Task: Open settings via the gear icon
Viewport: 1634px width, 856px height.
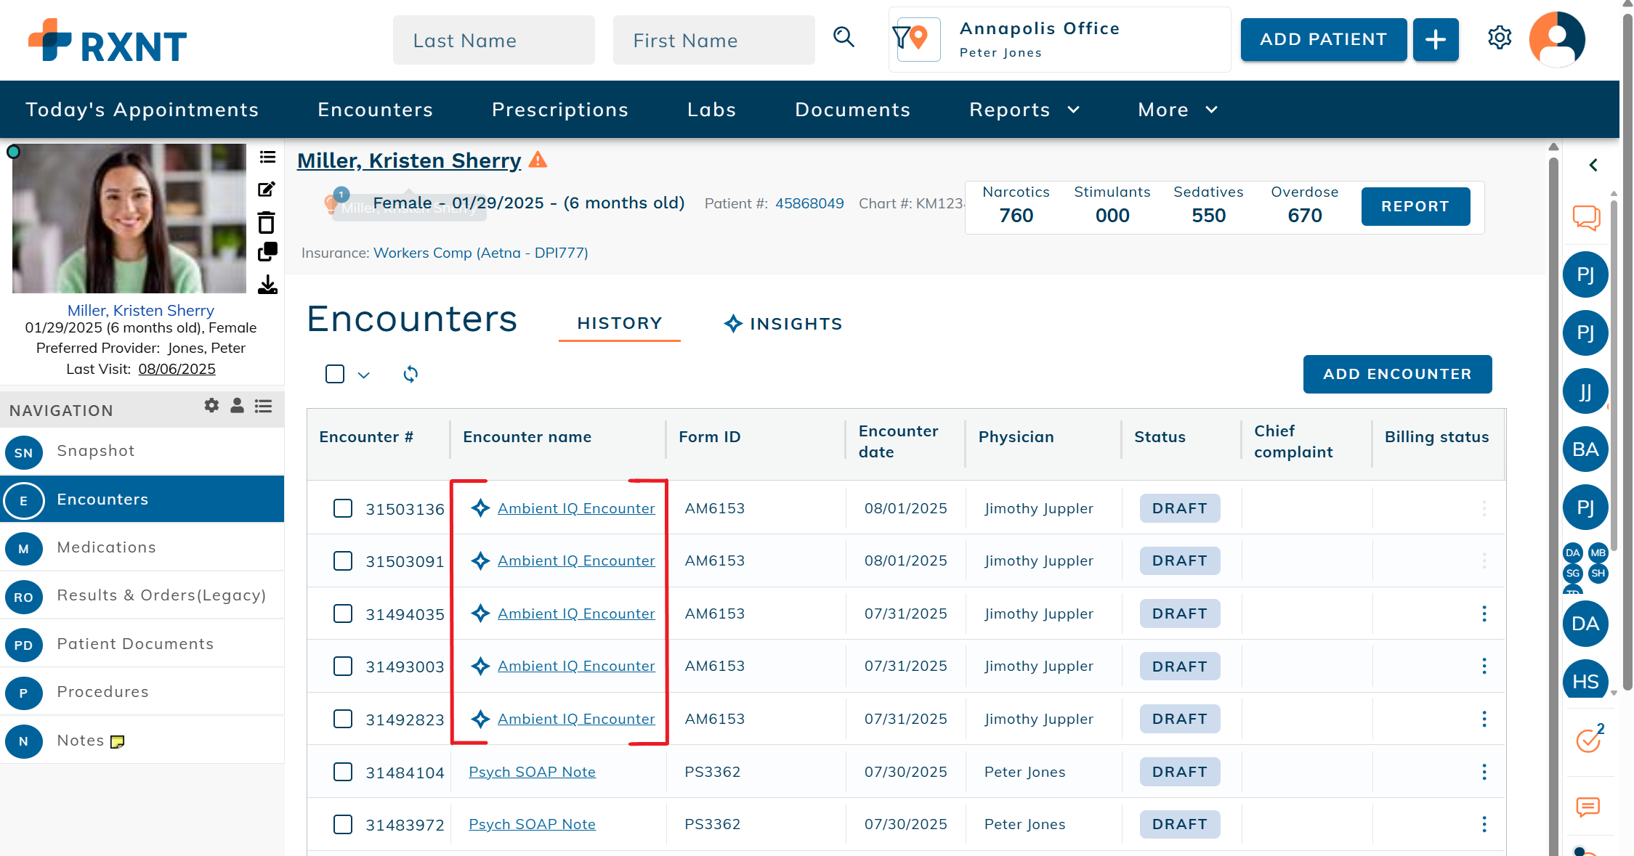Action: coord(1500,38)
